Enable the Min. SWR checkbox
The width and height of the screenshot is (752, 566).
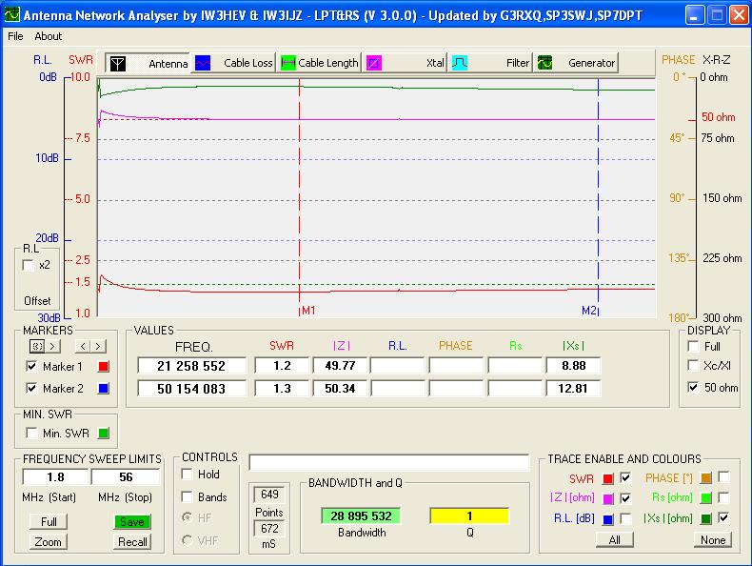(32, 435)
